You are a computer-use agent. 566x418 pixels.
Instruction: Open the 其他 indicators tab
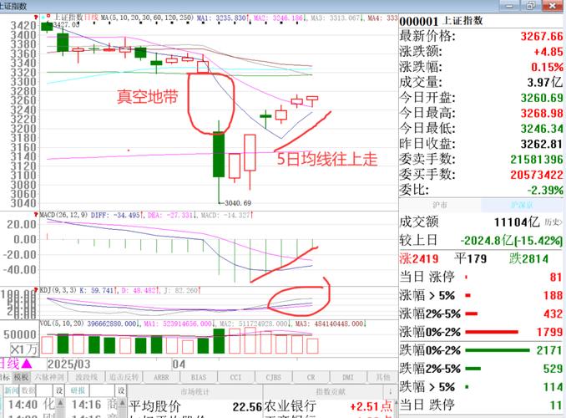(x=382, y=378)
